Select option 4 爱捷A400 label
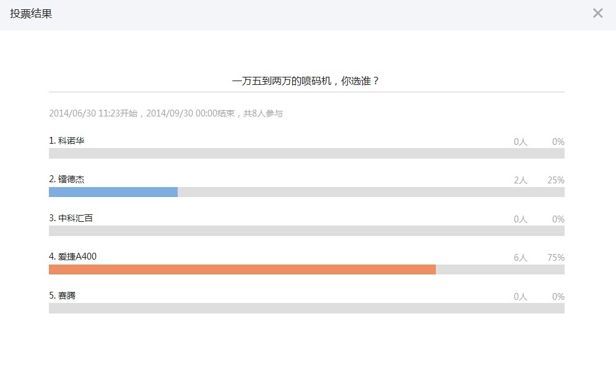The width and height of the screenshot is (616, 381). (73, 256)
